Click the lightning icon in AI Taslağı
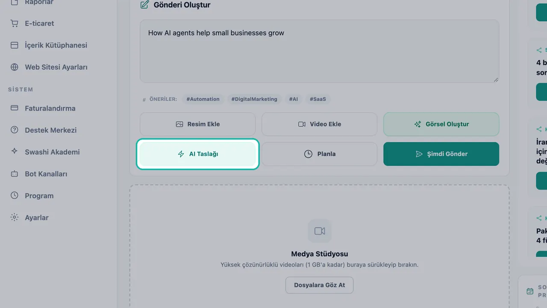Screen dimensions: 547x308 tap(181, 154)
